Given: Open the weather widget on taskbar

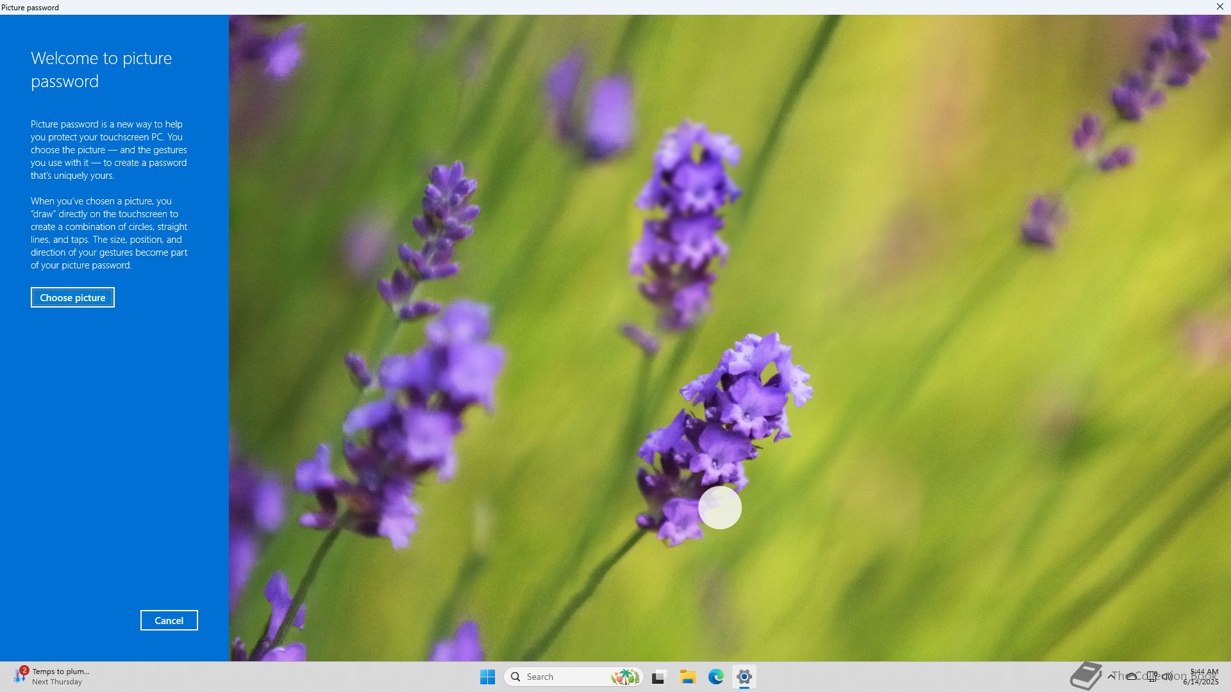Looking at the screenshot, I should 21,676.
